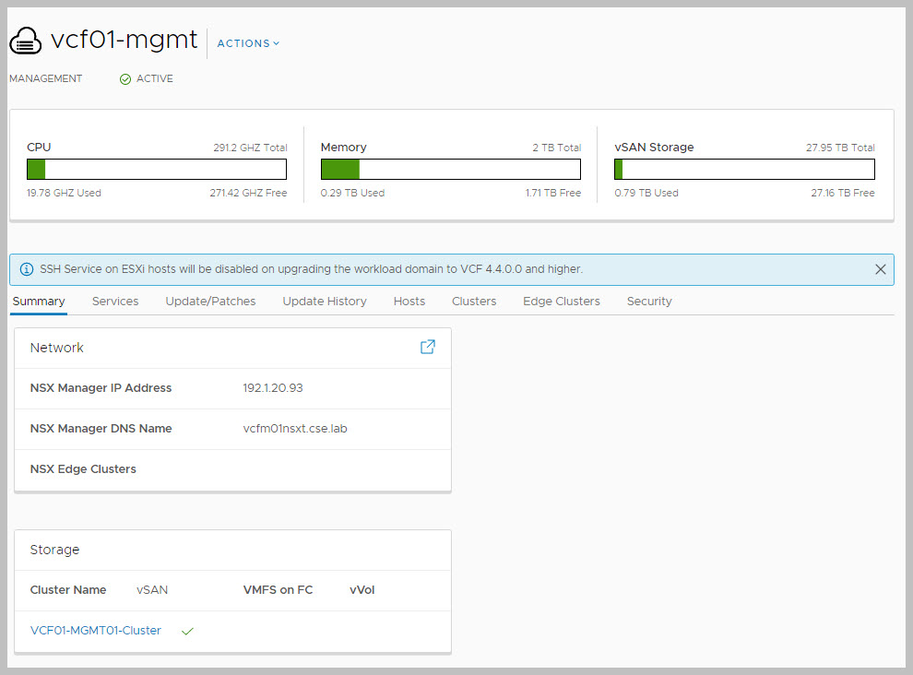Go to the Hosts tab

coord(409,302)
